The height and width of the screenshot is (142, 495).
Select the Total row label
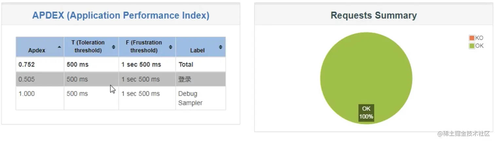[186, 64]
